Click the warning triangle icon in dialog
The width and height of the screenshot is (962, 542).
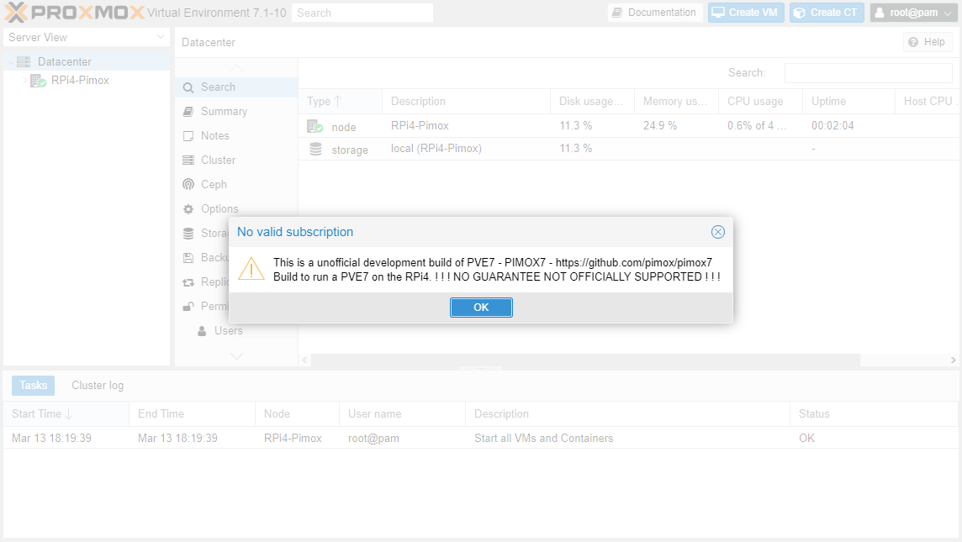click(x=251, y=269)
